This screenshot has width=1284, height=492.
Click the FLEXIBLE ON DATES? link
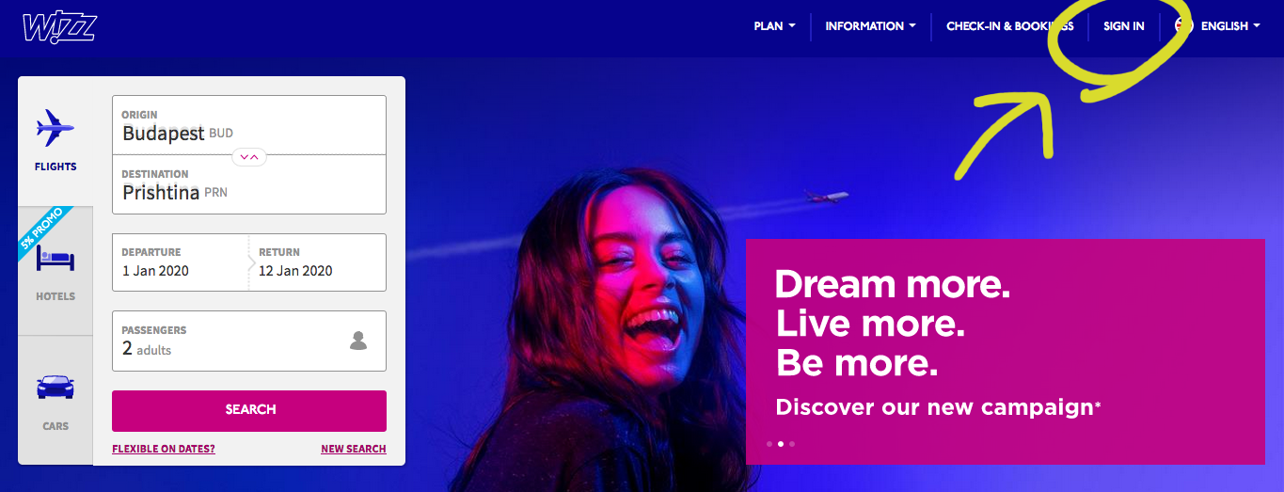[164, 449]
